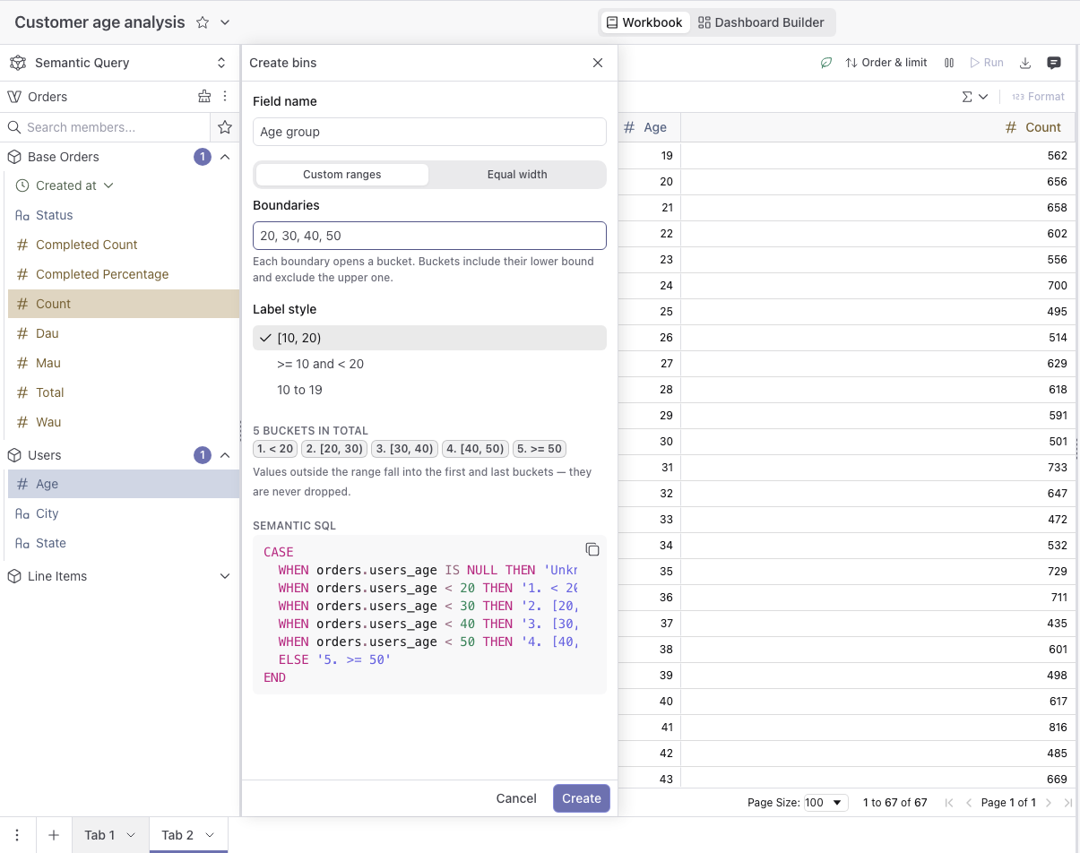Select the Completed Count measure
The image size is (1080, 853).
click(x=124, y=245)
